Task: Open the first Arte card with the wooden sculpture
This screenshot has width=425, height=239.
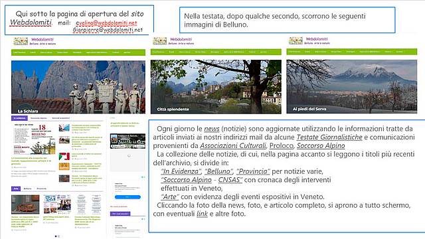Action: pos(25,204)
